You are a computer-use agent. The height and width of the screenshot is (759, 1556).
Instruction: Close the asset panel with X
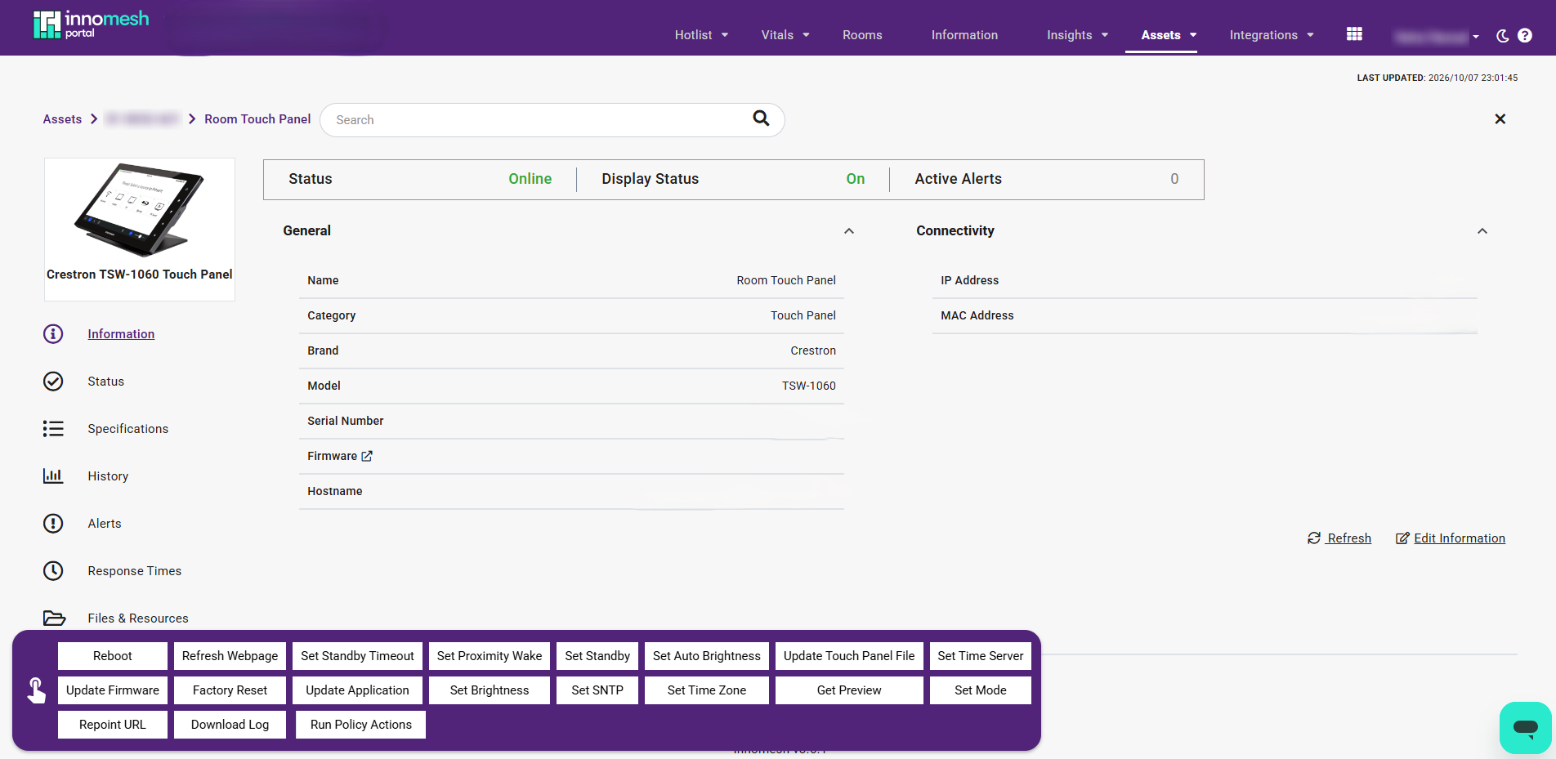coord(1500,118)
